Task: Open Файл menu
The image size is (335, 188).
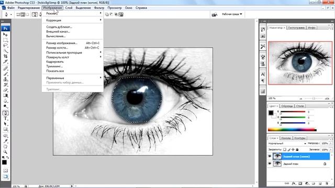Action: (x=11, y=8)
